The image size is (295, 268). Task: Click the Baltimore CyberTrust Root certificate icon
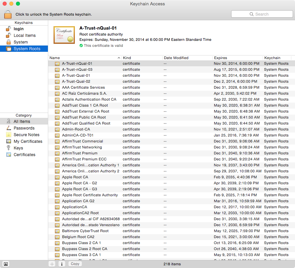[x=57, y=231]
